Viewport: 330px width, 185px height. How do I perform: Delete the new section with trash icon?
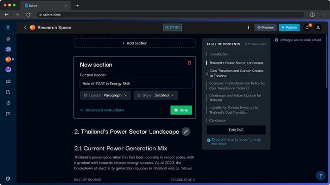click(x=190, y=63)
